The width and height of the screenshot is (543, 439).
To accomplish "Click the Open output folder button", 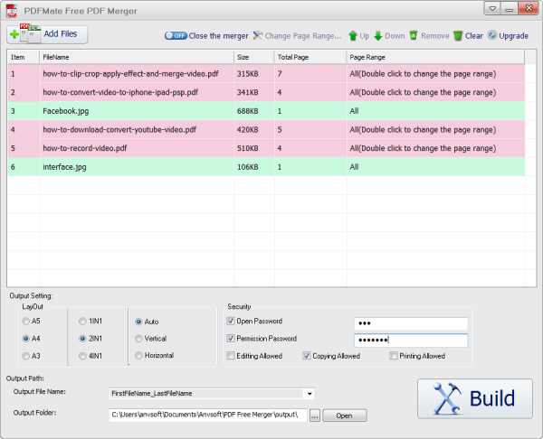I will pyautogui.click(x=345, y=416).
